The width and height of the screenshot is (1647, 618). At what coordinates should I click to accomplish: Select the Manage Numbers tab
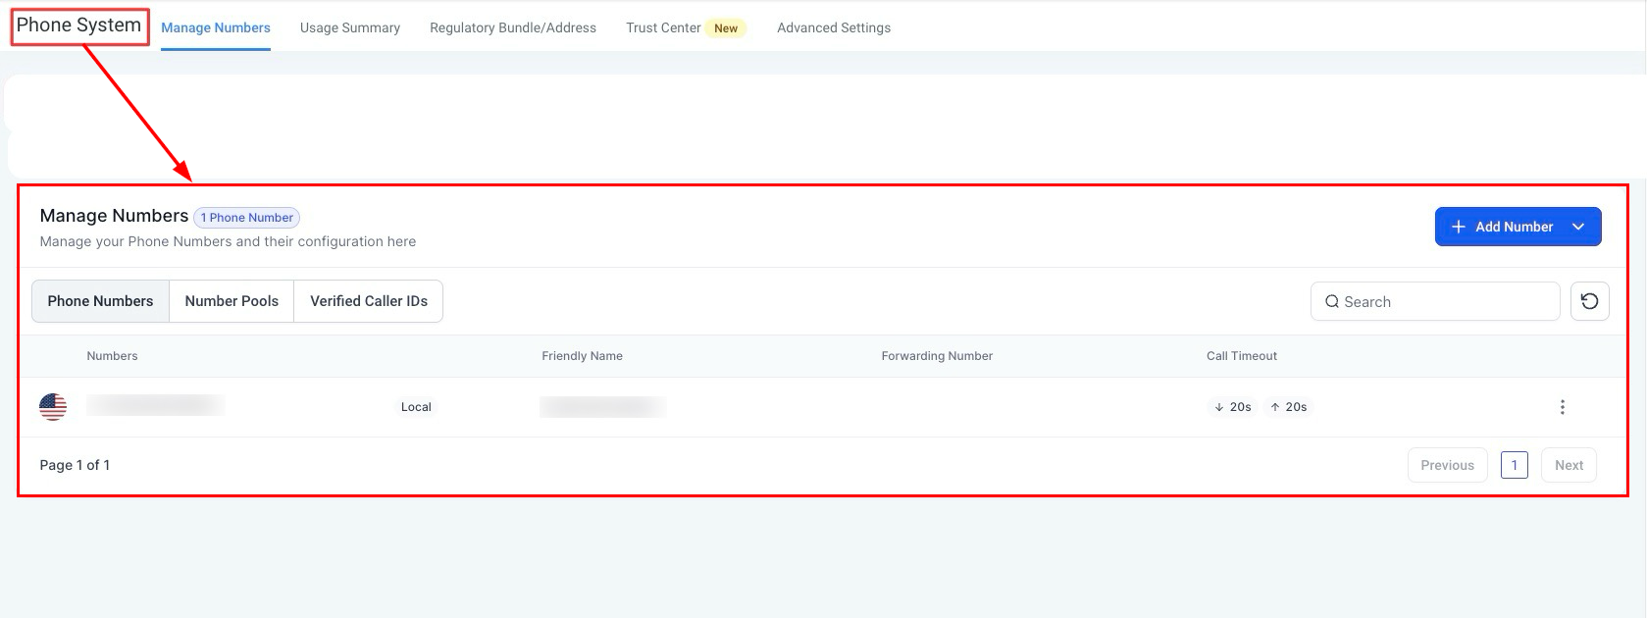coord(215,27)
